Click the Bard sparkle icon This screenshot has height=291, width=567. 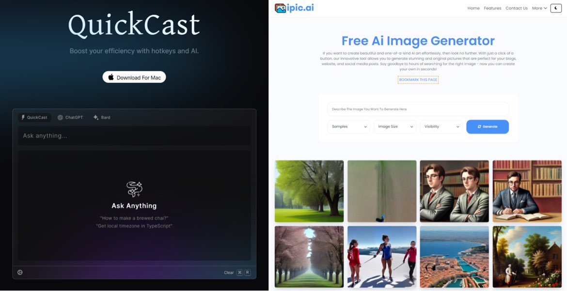[96, 118]
